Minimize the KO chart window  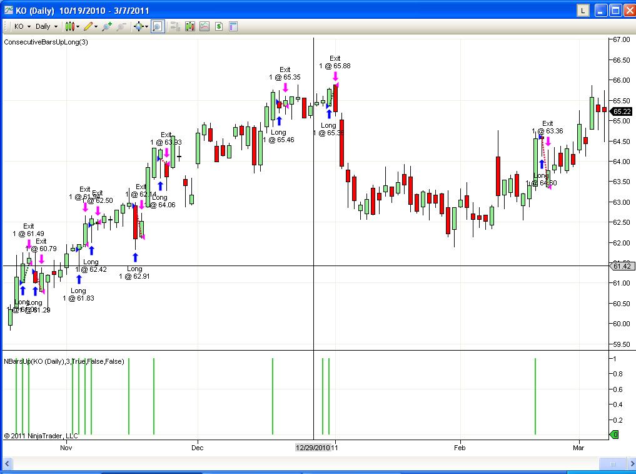coord(601,11)
